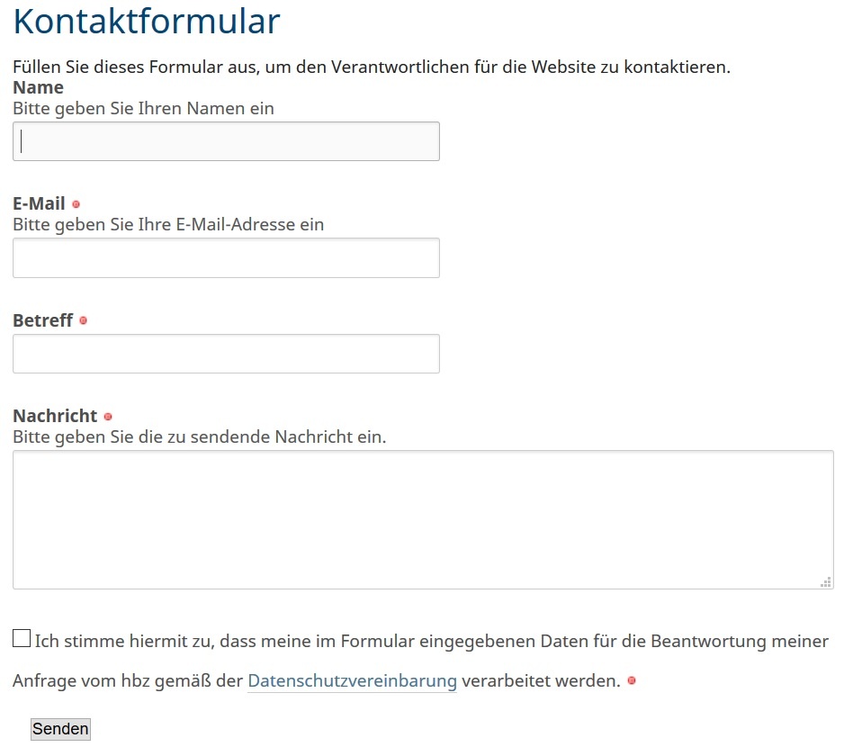Image resolution: width=853 pixels, height=747 pixels.
Task: Focus the Nachricht message text area
Action: tap(423, 519)
